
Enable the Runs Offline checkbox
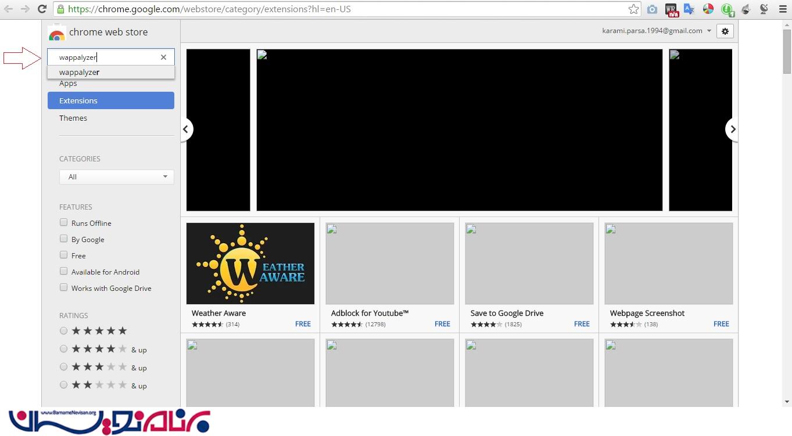(64, 222)
